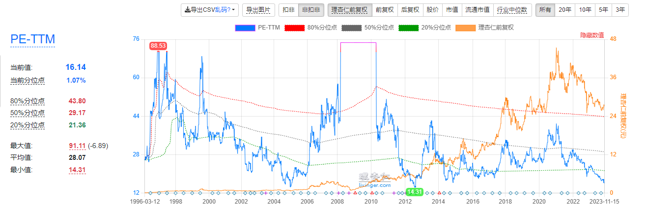Click the 隐藏数值 link
Viewport: 647px width, 210px height.
point(592,35)
